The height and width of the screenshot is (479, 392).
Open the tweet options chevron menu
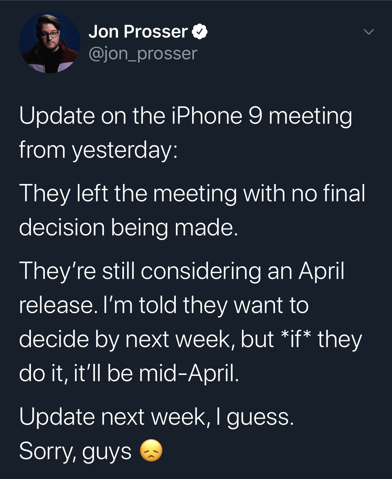tap(368, 32)
